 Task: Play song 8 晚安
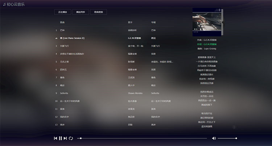[x=62, y=85]
